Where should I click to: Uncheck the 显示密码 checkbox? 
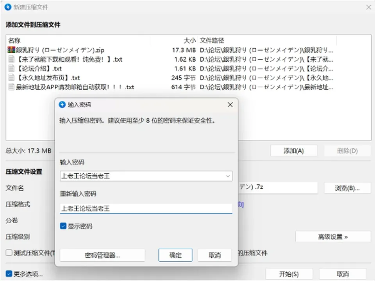pos(63,226)
